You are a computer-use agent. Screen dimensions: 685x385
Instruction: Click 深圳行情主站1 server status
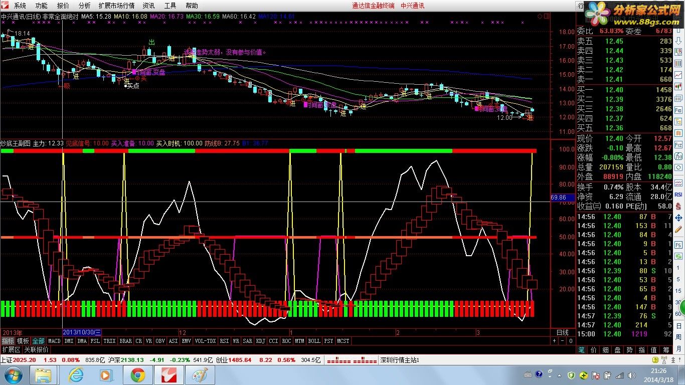(x=399, y=360)
